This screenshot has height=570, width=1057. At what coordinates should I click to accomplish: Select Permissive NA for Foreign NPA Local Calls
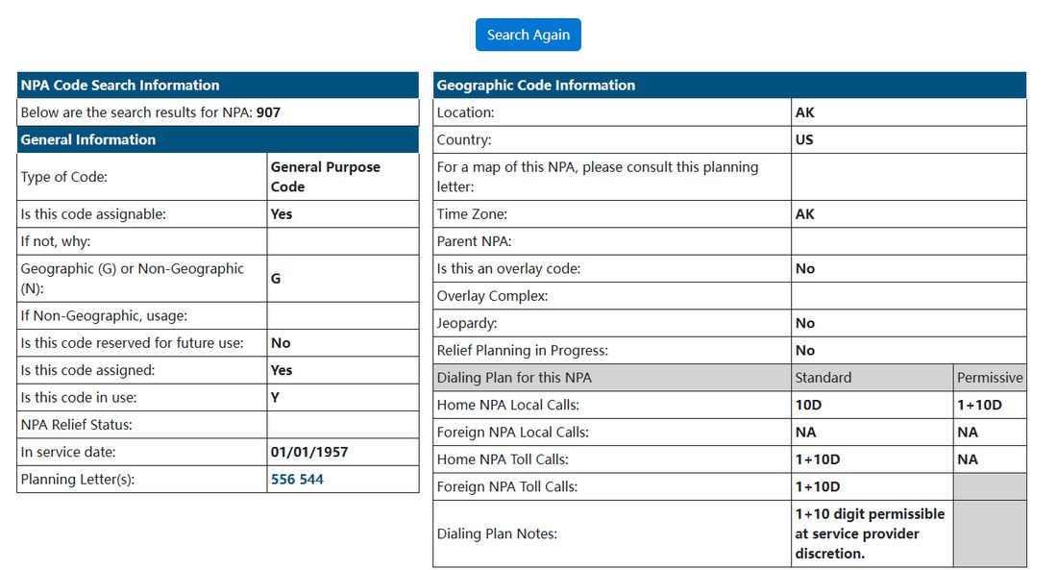click(x=968, y=433)
